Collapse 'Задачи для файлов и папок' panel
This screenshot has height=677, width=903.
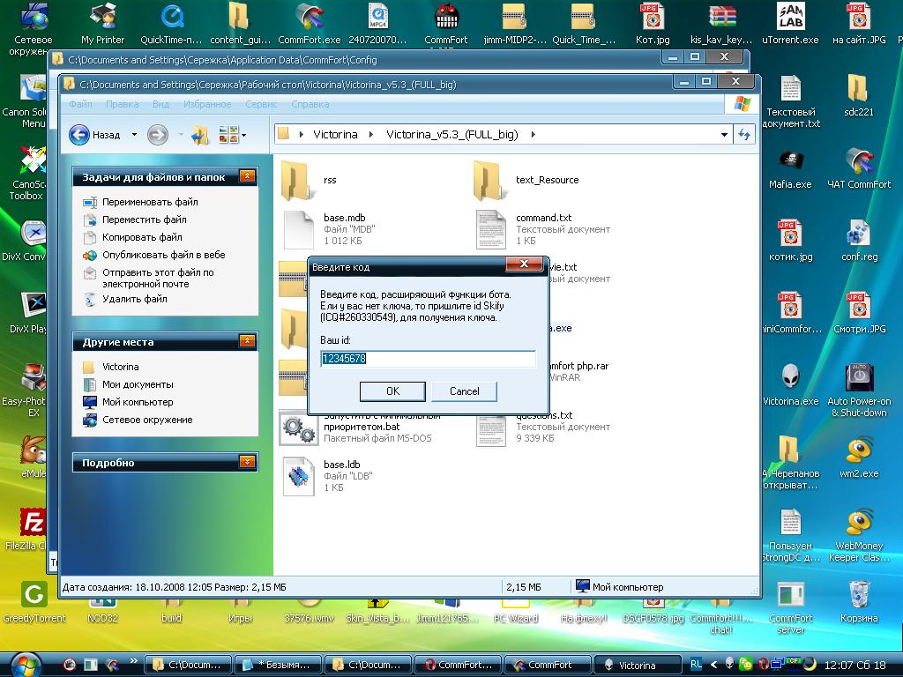pyautogui.click(x=247, y=177)
